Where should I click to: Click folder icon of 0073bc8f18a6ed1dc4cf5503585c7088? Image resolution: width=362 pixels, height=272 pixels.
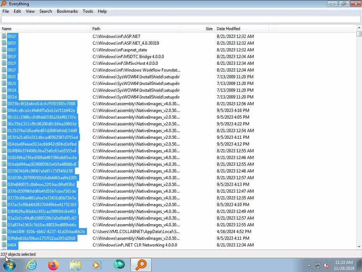coord(4,104)
